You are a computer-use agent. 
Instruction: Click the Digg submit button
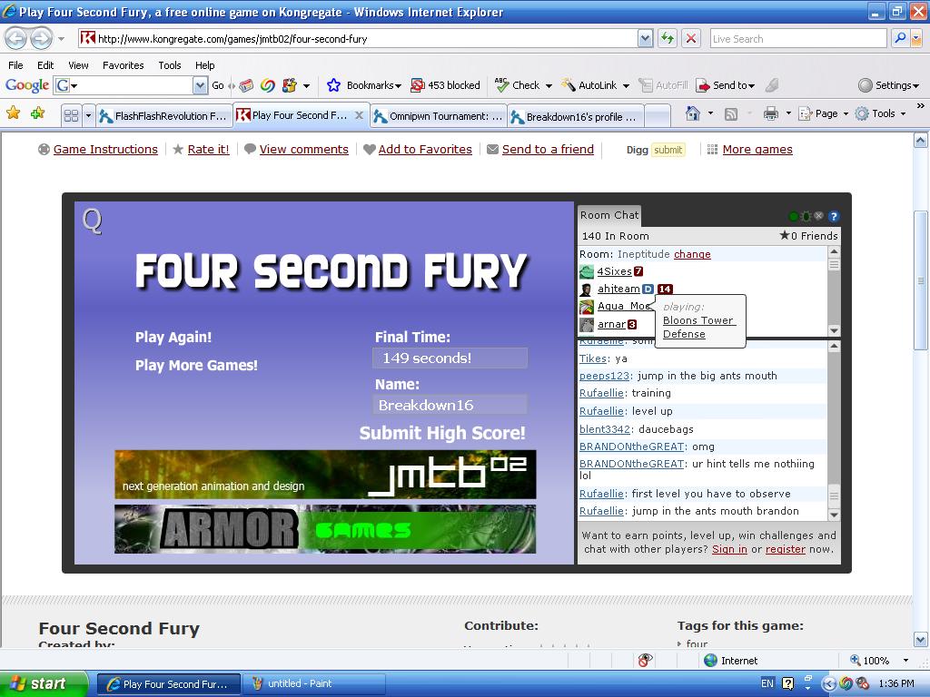[x=668, y=150]
